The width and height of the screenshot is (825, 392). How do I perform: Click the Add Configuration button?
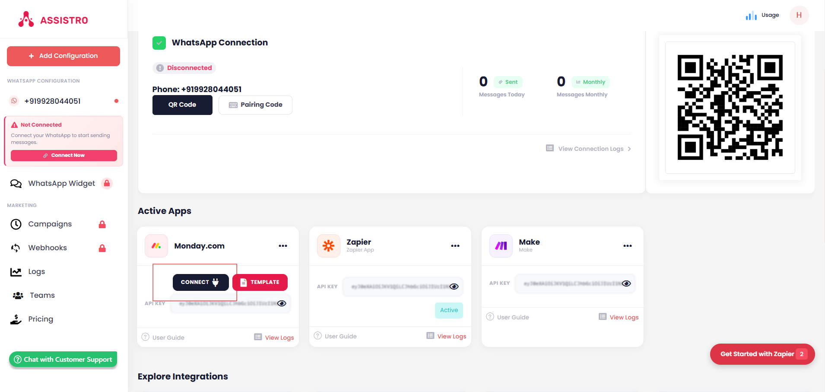pyautogui.click(x=63, y=56)
